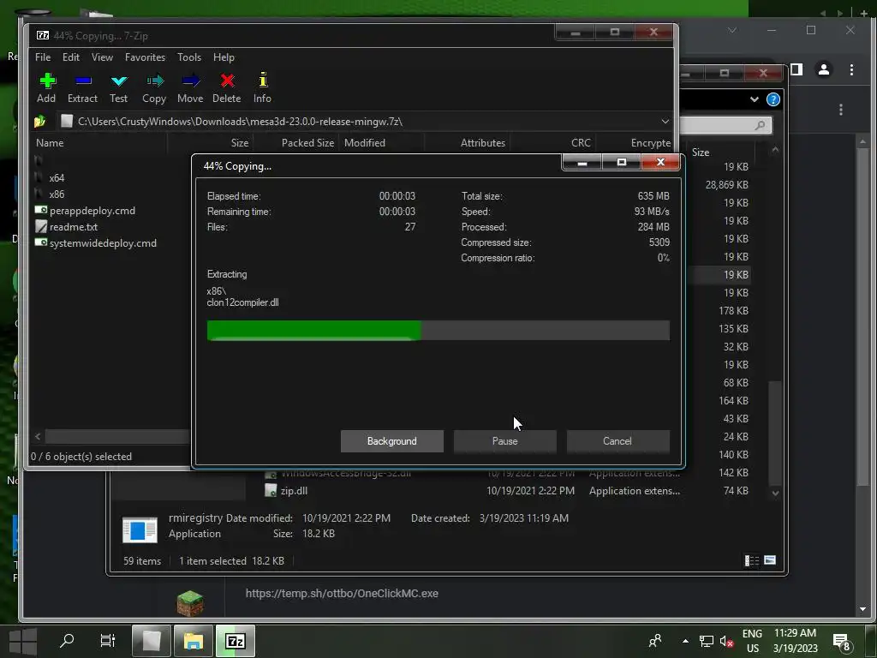Open the Favorites menu

(146, 57)
